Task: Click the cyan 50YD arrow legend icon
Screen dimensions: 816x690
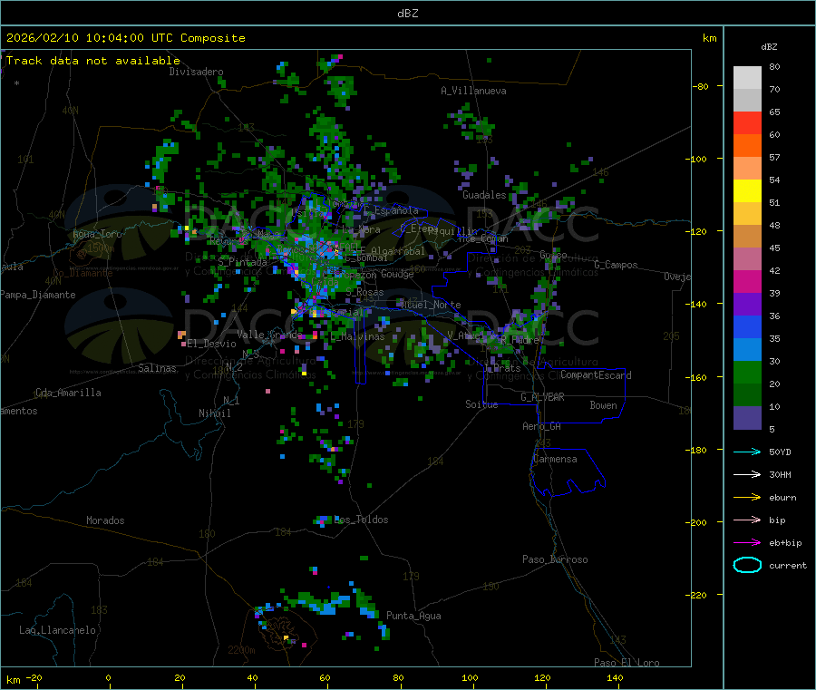Action: pos(747,452)
